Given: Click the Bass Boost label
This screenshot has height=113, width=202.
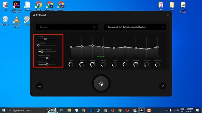Looking at the screenshot, I should [43, 62].
